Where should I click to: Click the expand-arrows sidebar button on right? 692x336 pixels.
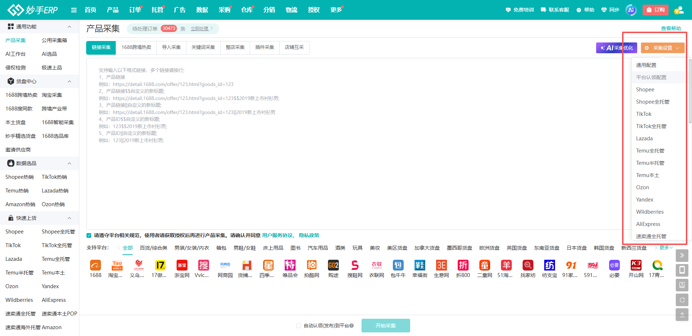click(682, 256)
